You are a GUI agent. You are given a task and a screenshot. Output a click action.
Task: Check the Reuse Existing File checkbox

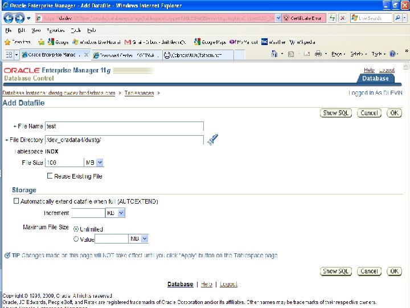pyautogui.click(x=50, y=176)
